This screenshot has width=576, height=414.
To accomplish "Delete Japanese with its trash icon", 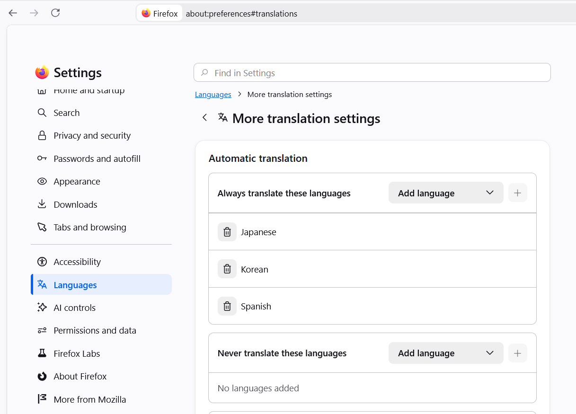I will point(227,232).
